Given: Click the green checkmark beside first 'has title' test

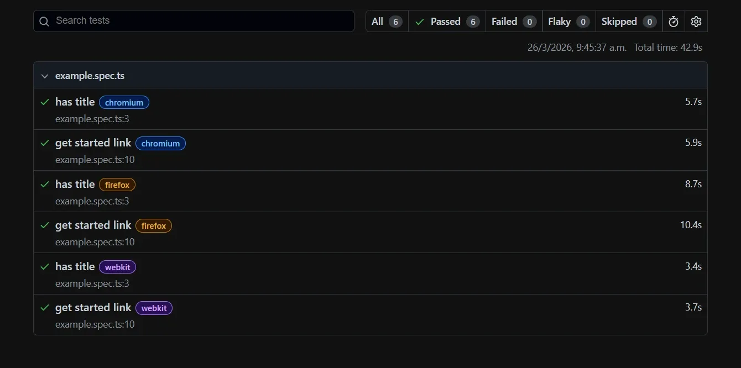Looking at the screenshot, I should click(x=45, y=102).
